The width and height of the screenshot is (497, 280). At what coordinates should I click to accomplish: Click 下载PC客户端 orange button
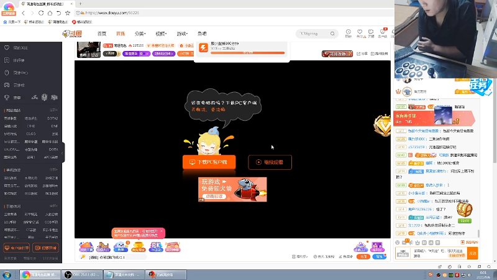[209, 162]
